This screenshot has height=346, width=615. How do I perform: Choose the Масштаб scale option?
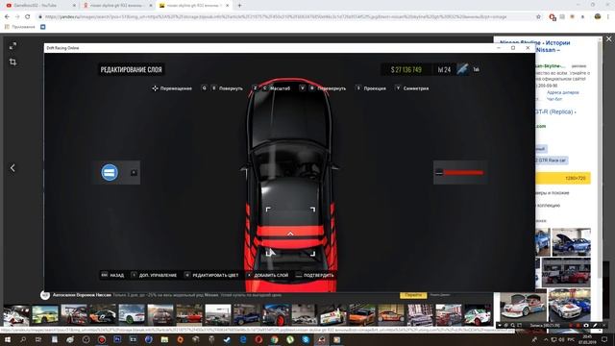coord(271,88)
